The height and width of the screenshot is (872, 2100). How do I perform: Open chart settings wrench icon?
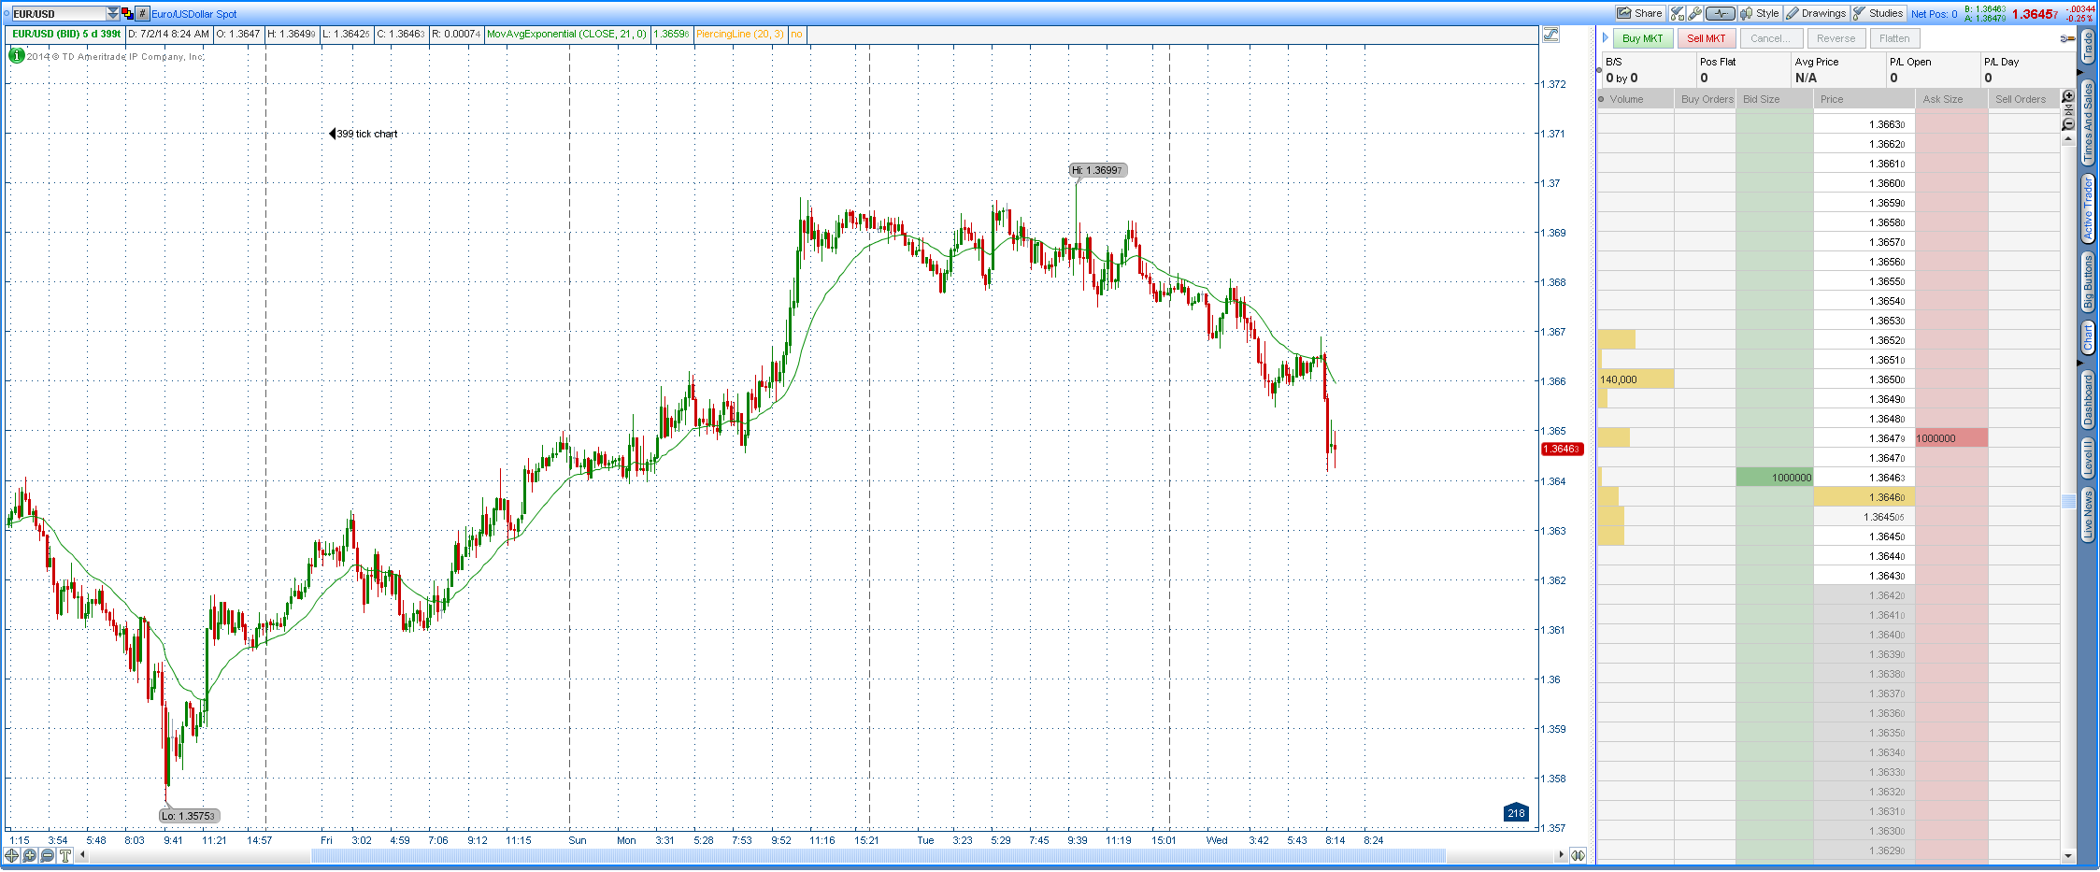[1694, 13]
